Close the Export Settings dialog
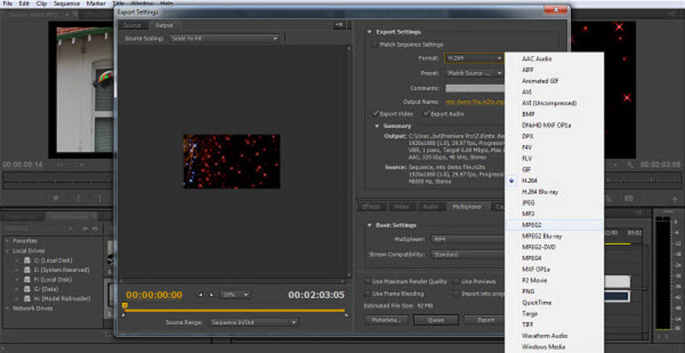Image resolution: width=685 pixels, height=353 pixels. click(556, 10)
